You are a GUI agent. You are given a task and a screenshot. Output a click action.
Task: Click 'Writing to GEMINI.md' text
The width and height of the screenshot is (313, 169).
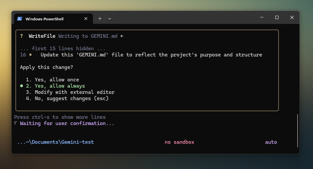click(88, 36)
